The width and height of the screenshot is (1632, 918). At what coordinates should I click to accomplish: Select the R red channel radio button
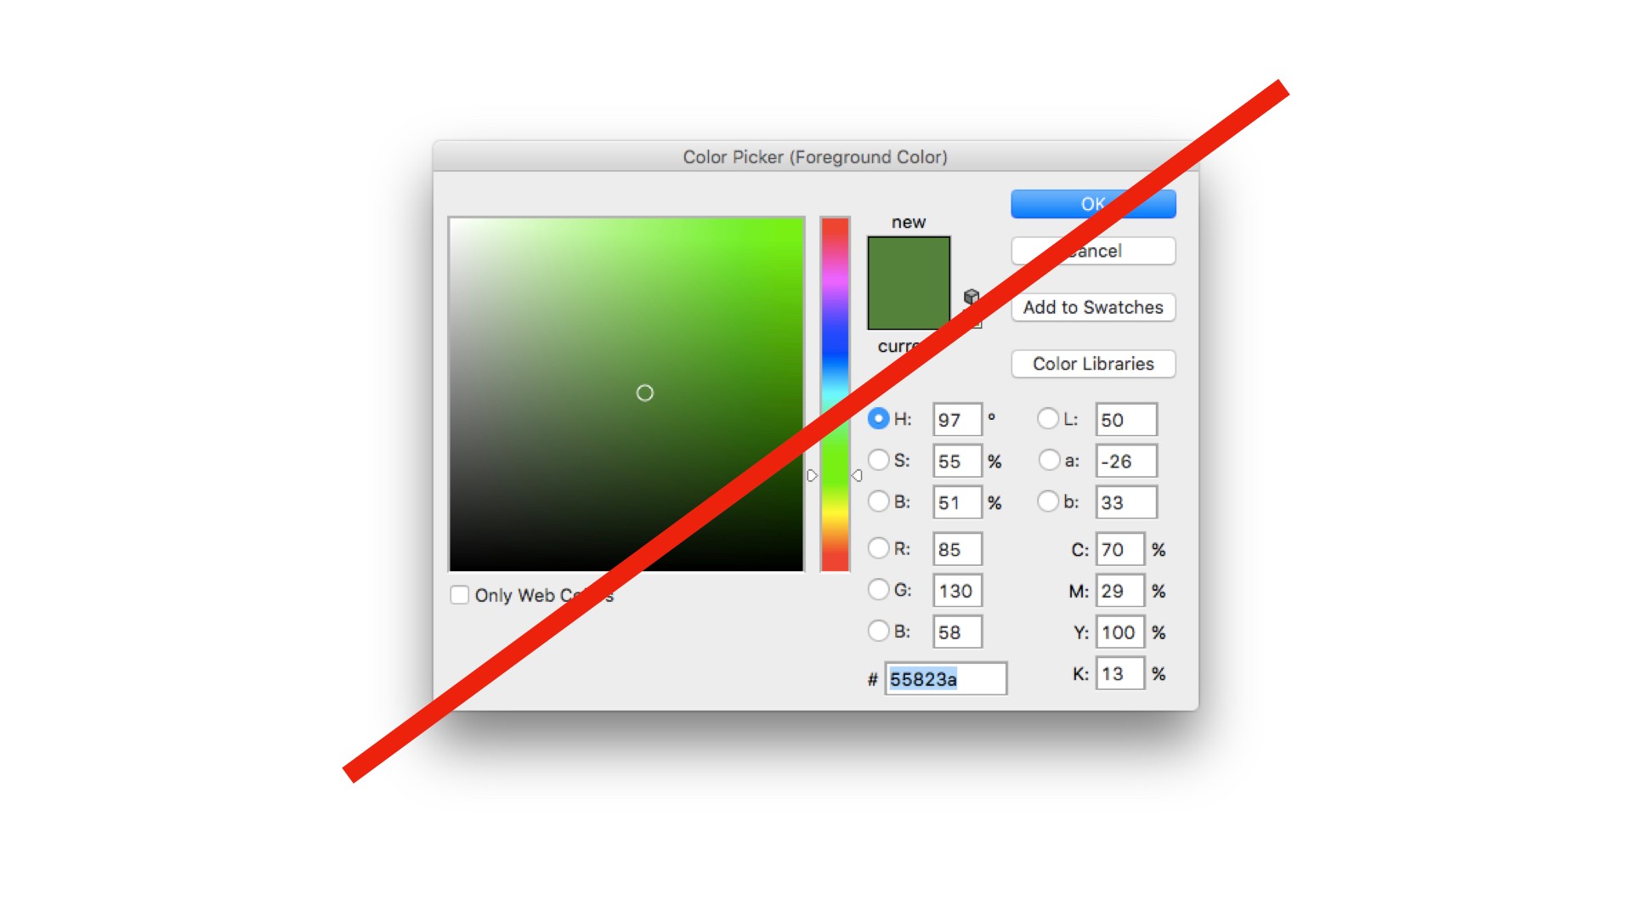876,548
